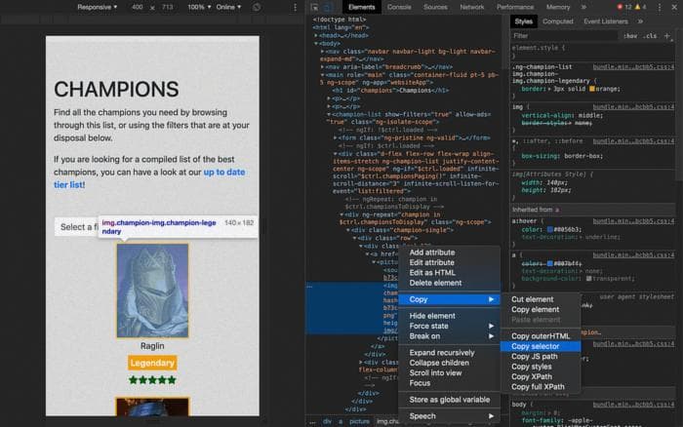Image resolution: width=683 pixels, height=427 pixels.
Task: Click the inspect element picker icon
Action: pos(314,7)
